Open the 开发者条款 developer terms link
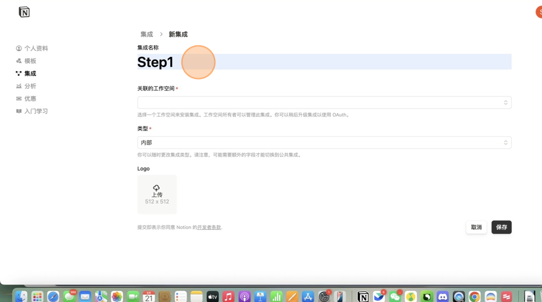 pos(209,227)
